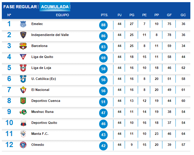Click the El Nacional crest icon

pos(23,90)
